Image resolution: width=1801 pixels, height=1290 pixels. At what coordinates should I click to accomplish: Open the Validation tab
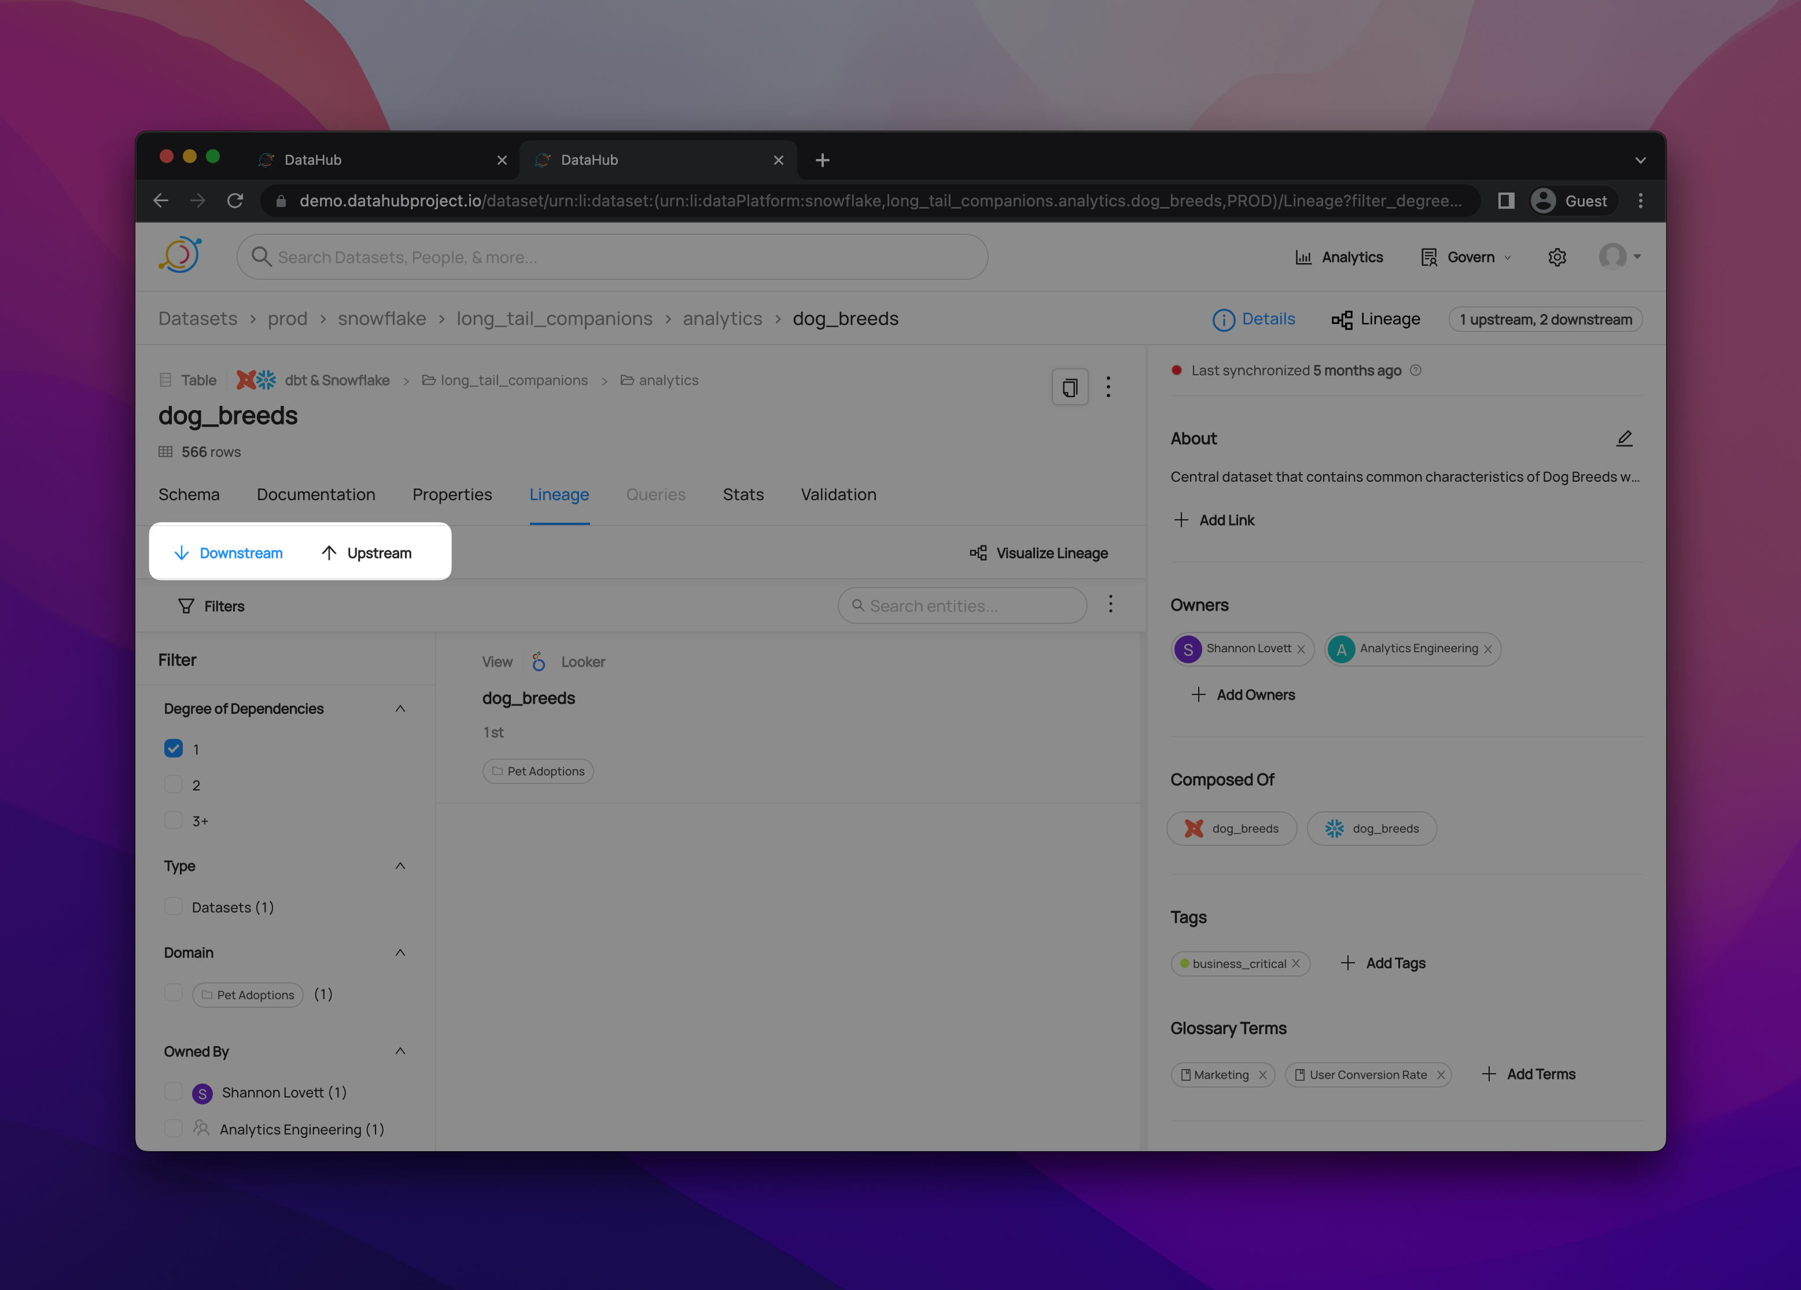click(838, 494)
